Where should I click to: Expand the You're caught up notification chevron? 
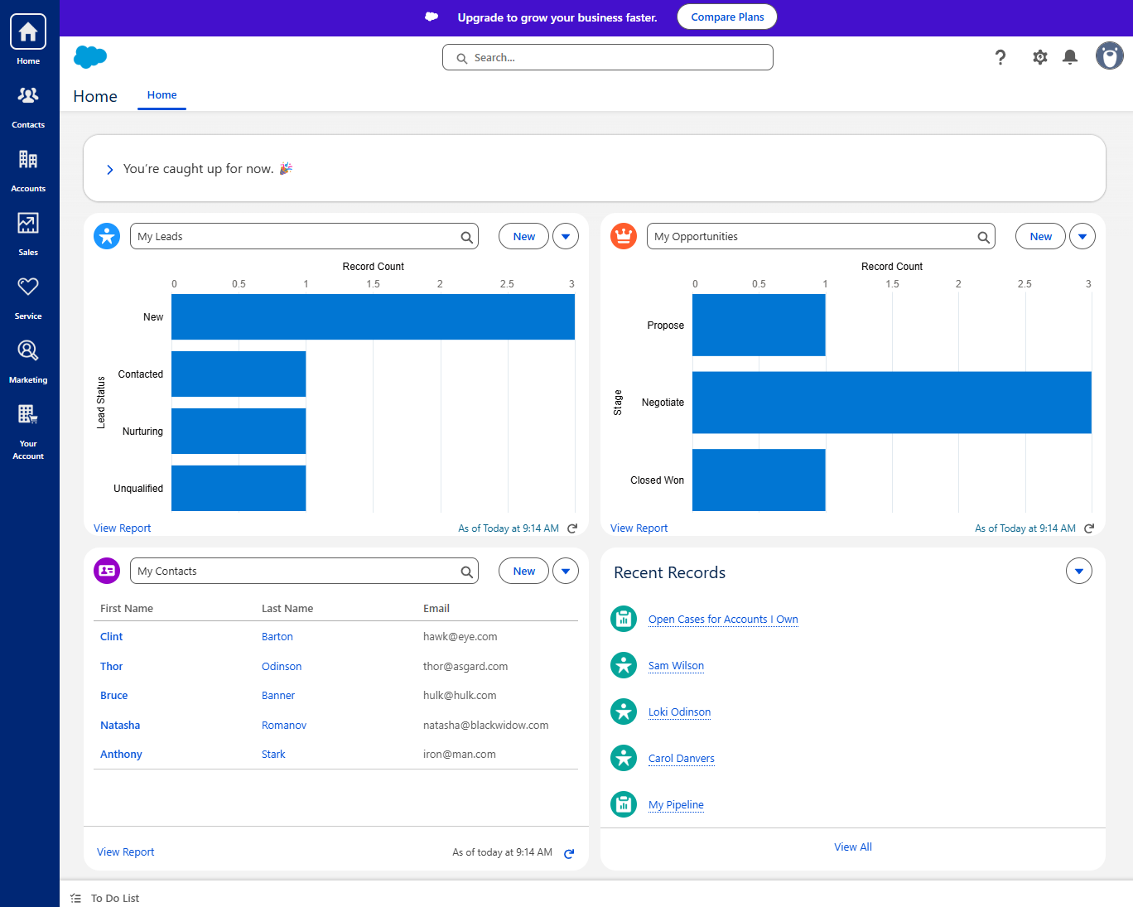point(109,169)
